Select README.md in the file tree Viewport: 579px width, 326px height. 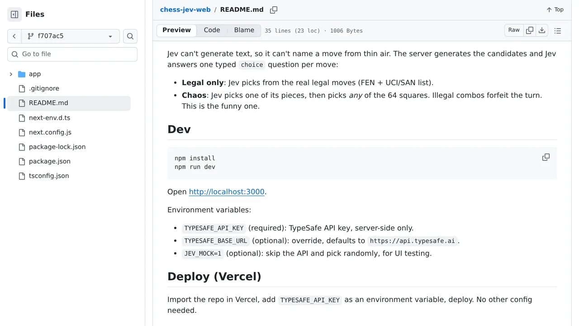48,103
